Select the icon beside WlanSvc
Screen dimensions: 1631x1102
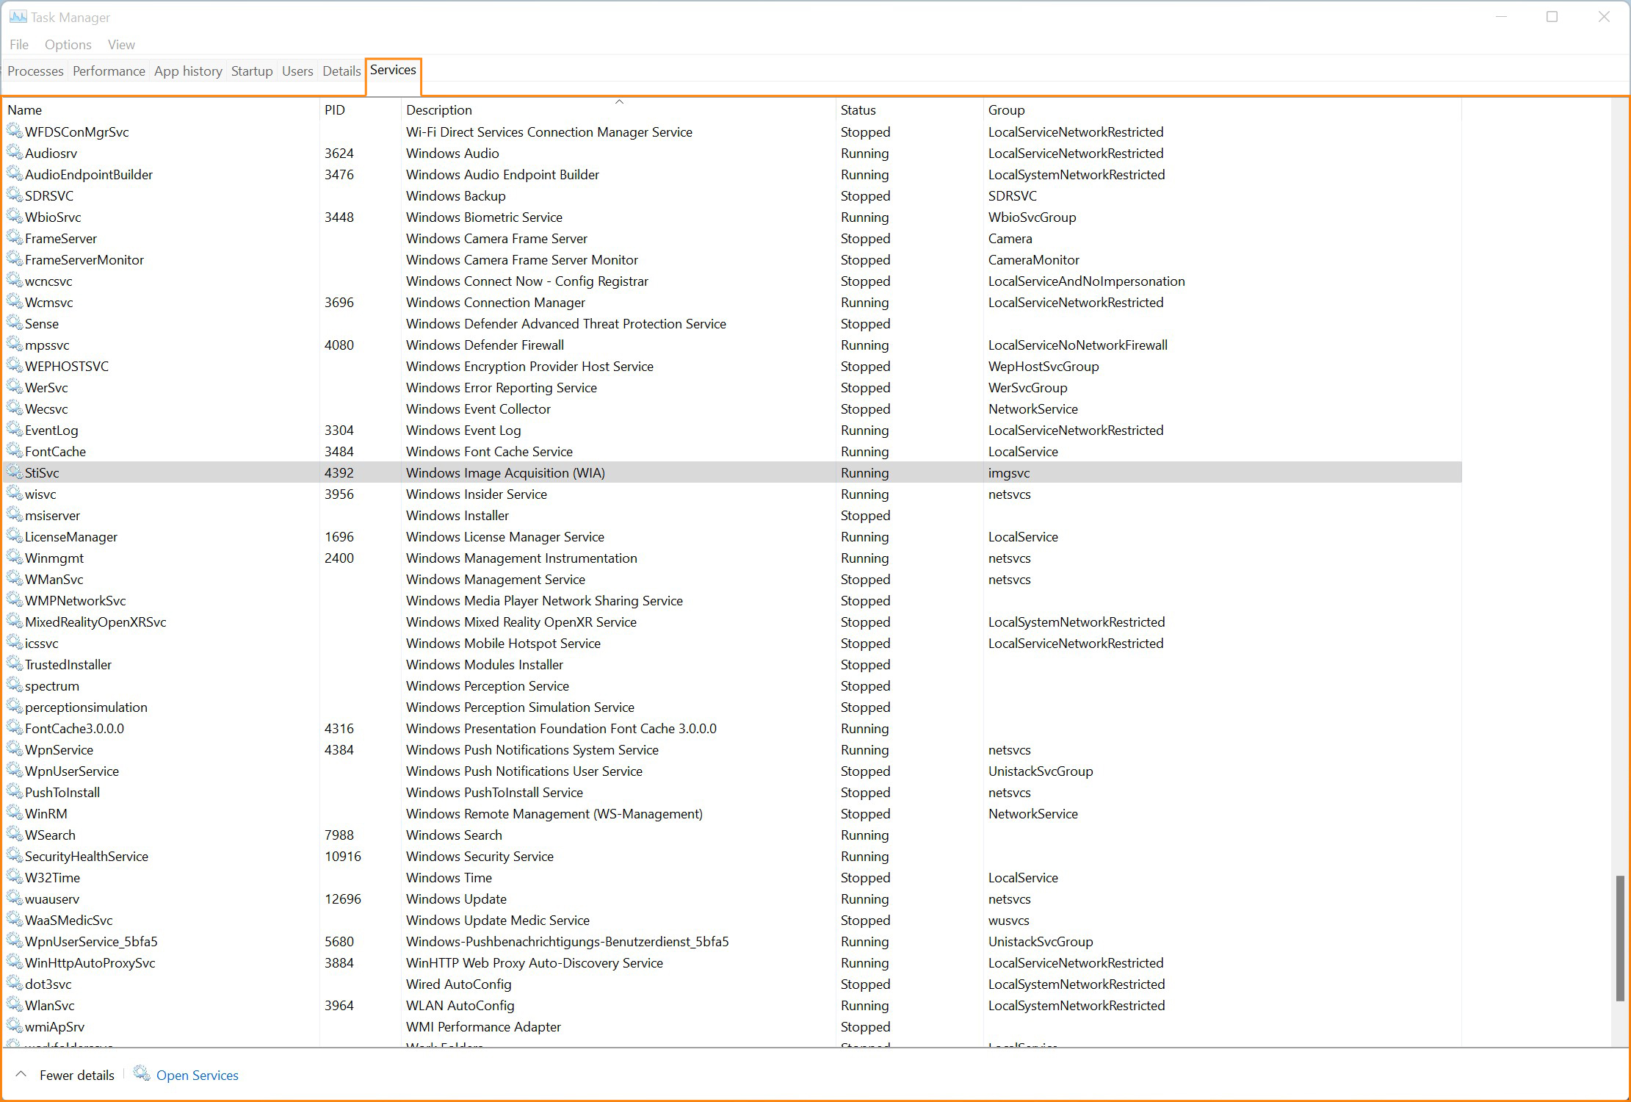(x=14, y=1005)
